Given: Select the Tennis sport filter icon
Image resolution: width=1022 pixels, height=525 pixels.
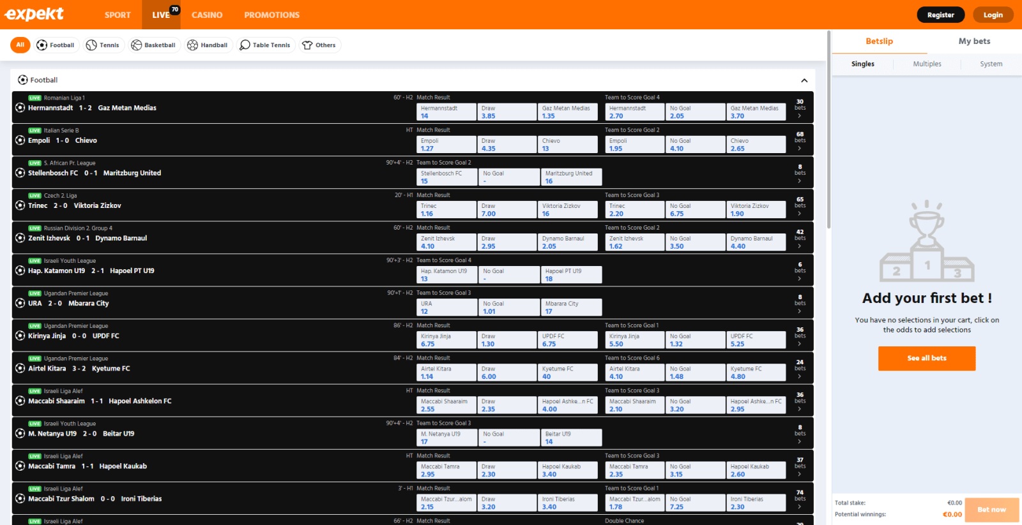Looking at the screenshot, I should point(91,45).
